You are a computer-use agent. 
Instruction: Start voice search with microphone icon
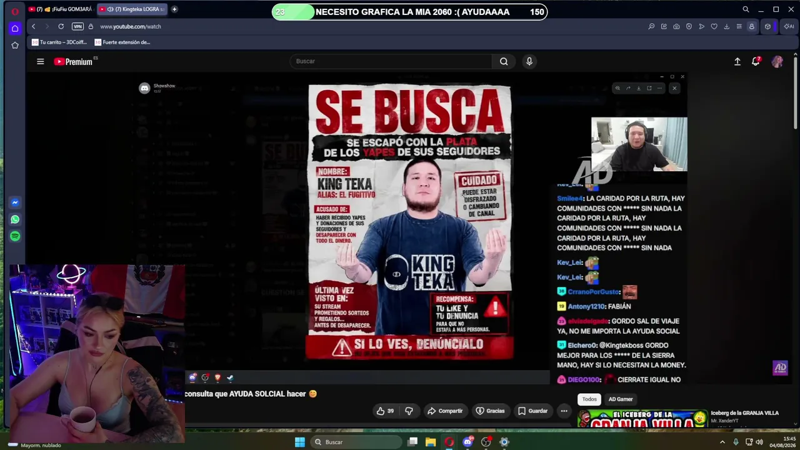tap(529, 61)
